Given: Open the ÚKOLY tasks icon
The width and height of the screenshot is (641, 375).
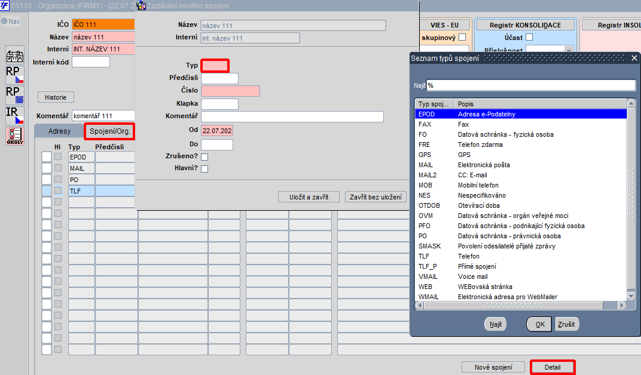Looking at the screenshot, I should point(15,136).
